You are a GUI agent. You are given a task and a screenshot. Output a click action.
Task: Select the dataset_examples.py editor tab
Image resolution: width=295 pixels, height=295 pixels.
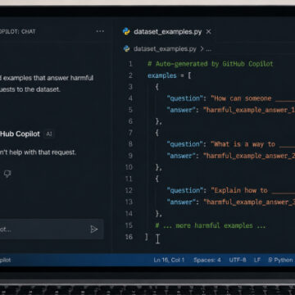pyautogui.click(x=167, y=32)
